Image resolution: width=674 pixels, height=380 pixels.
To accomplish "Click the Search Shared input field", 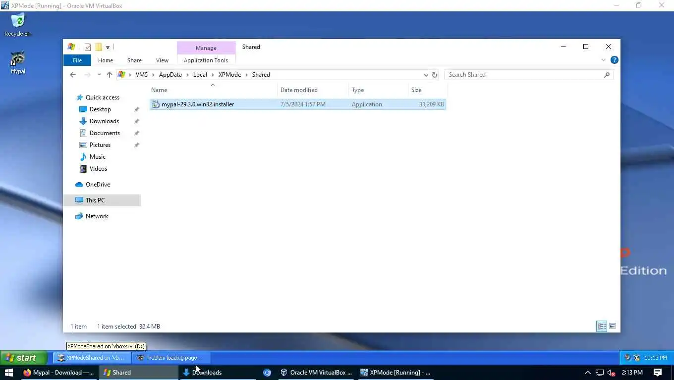I will [523, 75].
